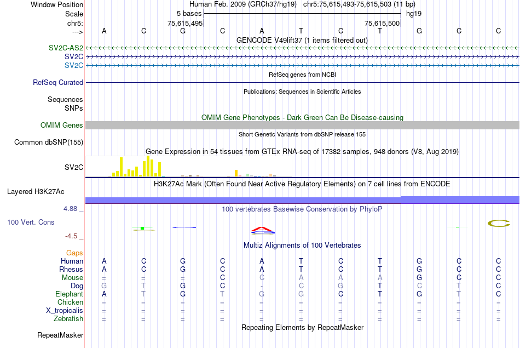Click the red A conservation logo

(262, 230)
